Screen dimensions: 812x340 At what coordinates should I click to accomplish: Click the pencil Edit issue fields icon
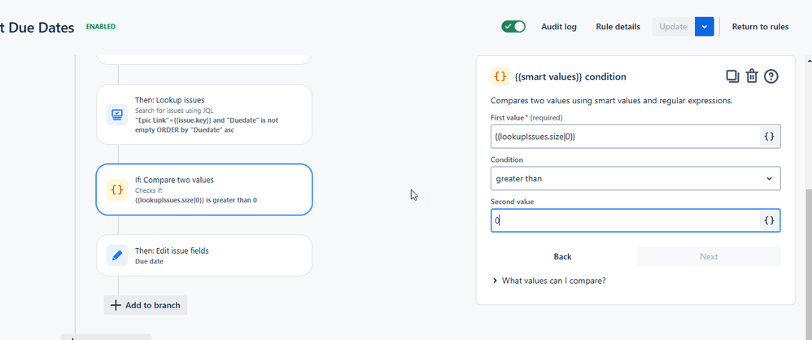click(x=117, y=255)
